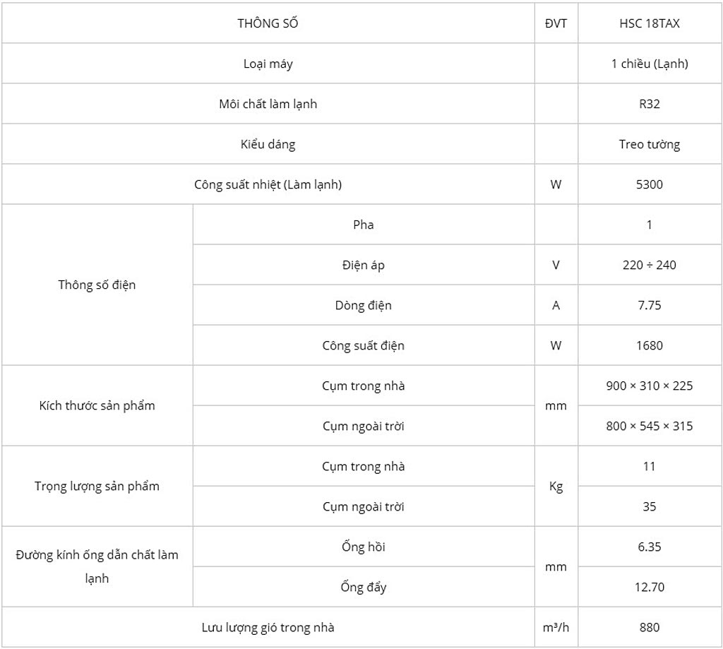Click the 5300 cooling capacity value
Screen dimensions: 723x649
pos(650,184)
